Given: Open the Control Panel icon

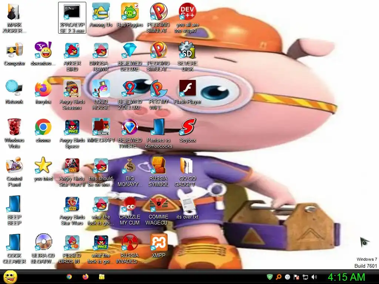Looking at the screenshot, I should [x=14, y=172].
